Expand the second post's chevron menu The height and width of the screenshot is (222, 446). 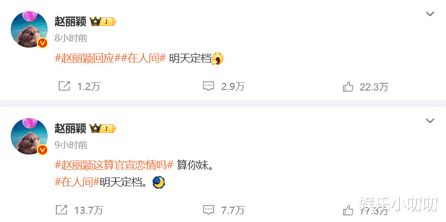(x=430, y=121)
